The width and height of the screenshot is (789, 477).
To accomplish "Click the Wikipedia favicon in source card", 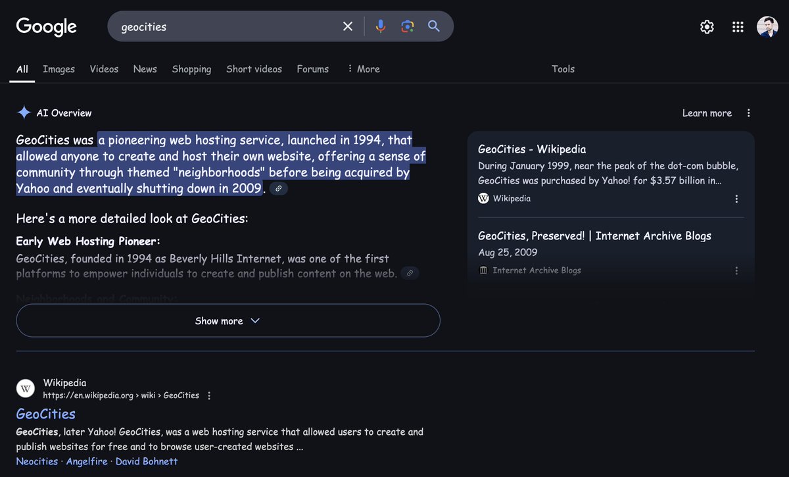I will (483, 198).
